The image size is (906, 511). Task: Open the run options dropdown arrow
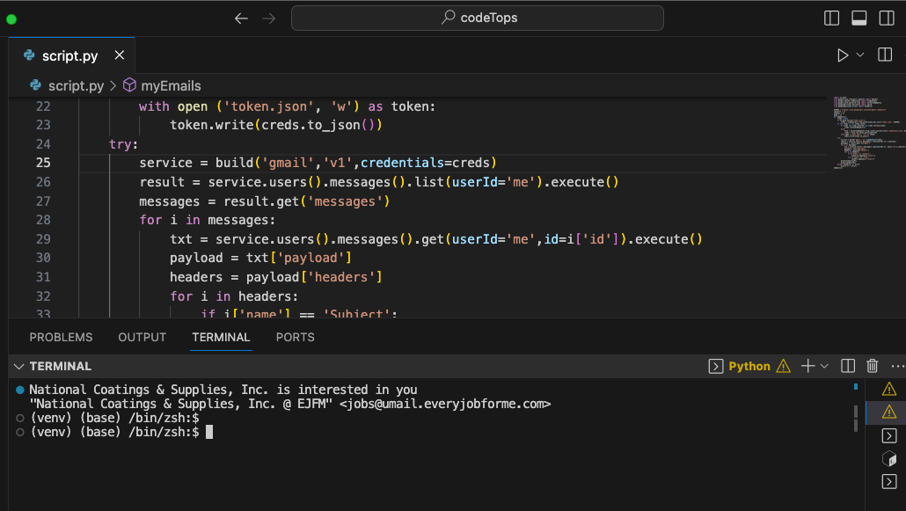859,55
